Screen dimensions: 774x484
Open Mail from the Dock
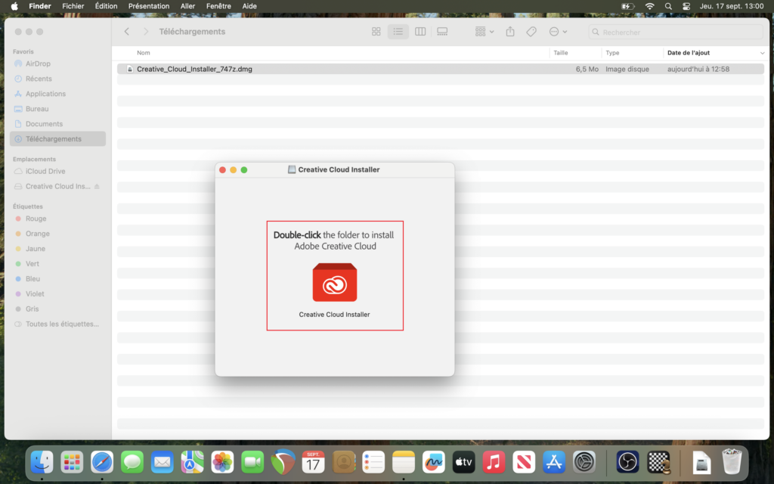pyautogui.click(x=163, y=462)
